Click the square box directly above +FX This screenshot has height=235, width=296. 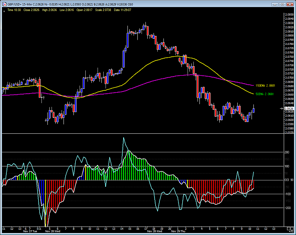292,228
